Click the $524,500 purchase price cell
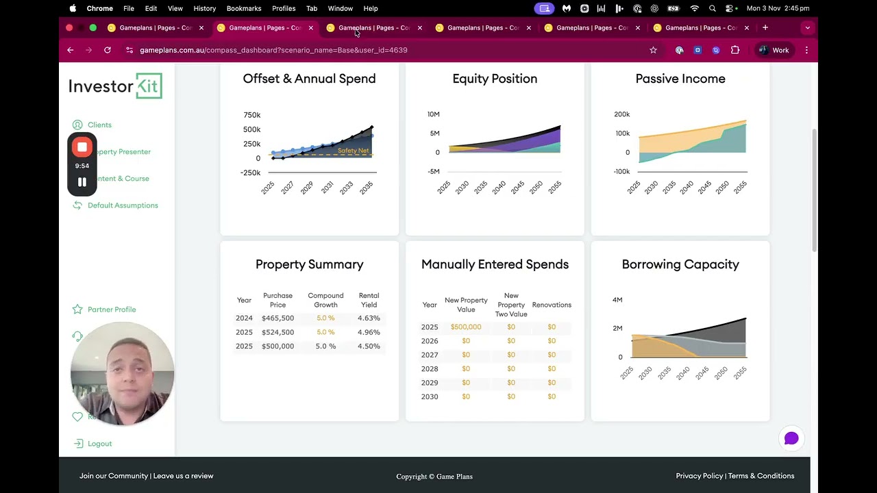The image size is (877, 493). 277,332
